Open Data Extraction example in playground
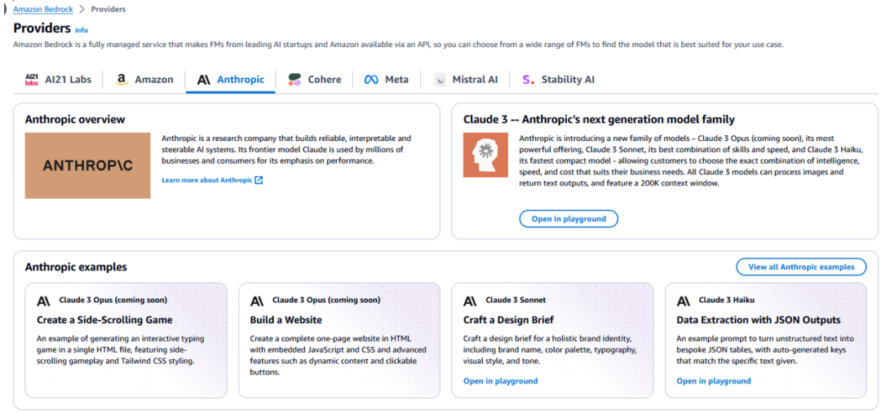 (714, 381)
